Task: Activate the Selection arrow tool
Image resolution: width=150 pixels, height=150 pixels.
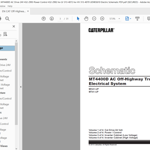Action: click(78, 18)
